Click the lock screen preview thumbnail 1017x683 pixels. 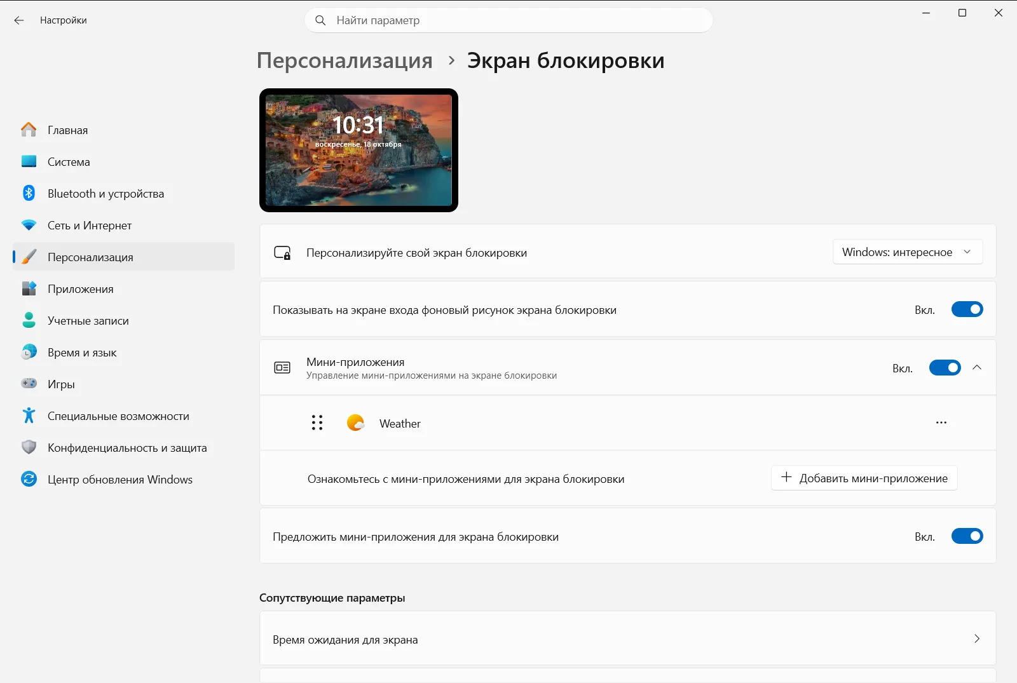358,150
